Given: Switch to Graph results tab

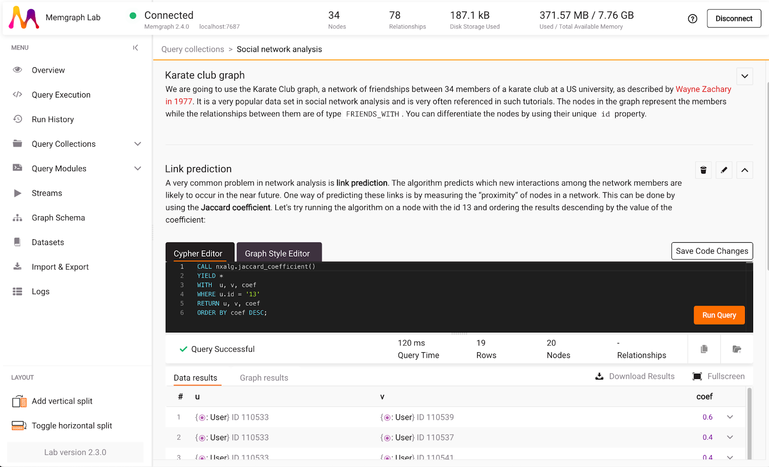Looking at the screenshot, I should [x=264, y=378].
